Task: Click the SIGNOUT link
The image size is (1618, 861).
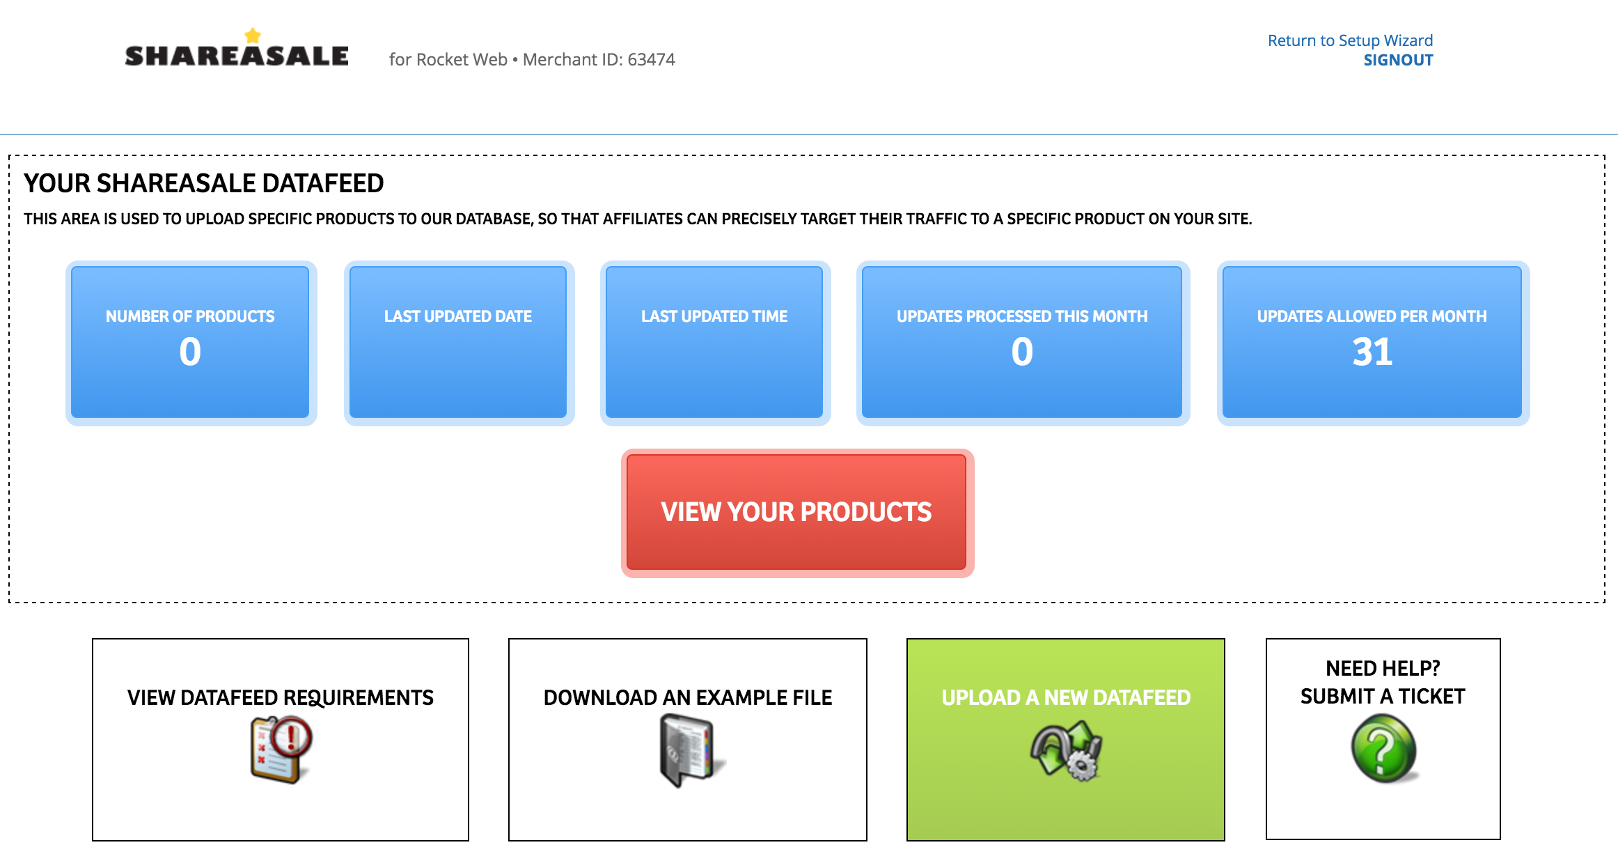Action: 1398,60
